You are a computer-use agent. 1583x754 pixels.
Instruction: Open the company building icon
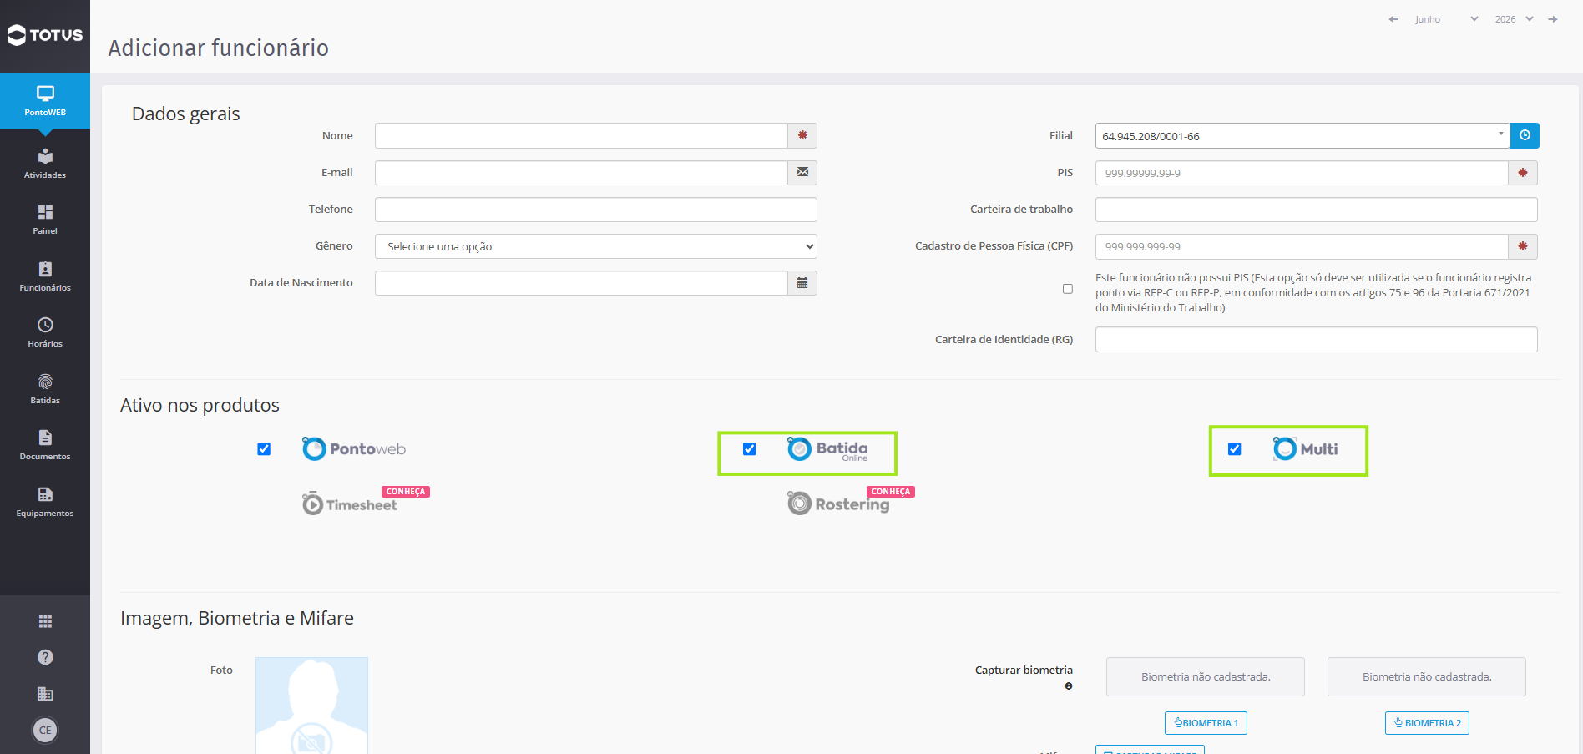45,694
